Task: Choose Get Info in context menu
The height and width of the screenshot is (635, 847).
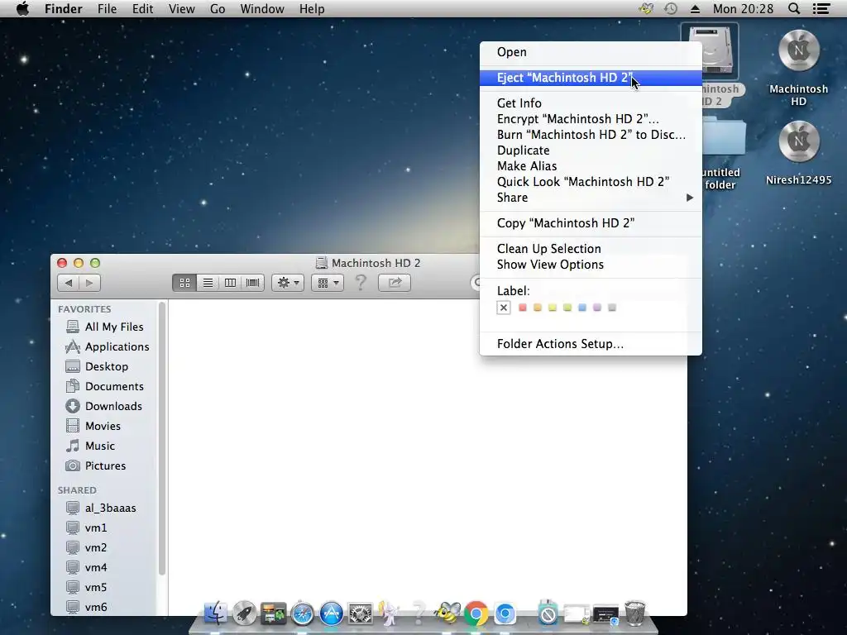Action: [x=591, y=103]
